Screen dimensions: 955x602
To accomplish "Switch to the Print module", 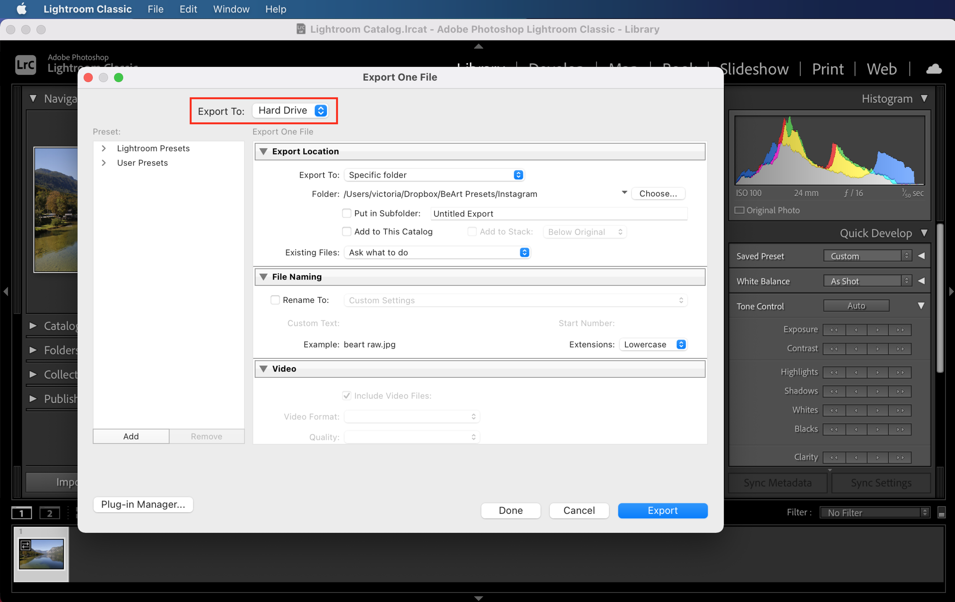I will (828, 69).
